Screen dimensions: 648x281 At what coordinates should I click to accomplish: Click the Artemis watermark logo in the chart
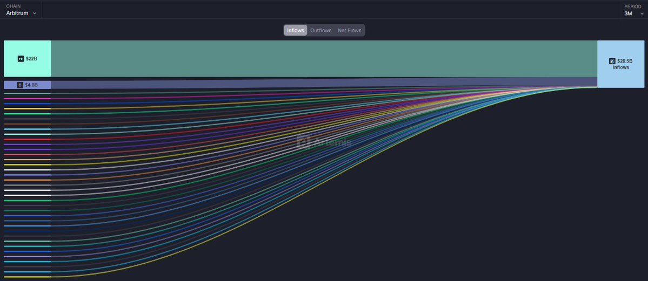tap(304, 142)
